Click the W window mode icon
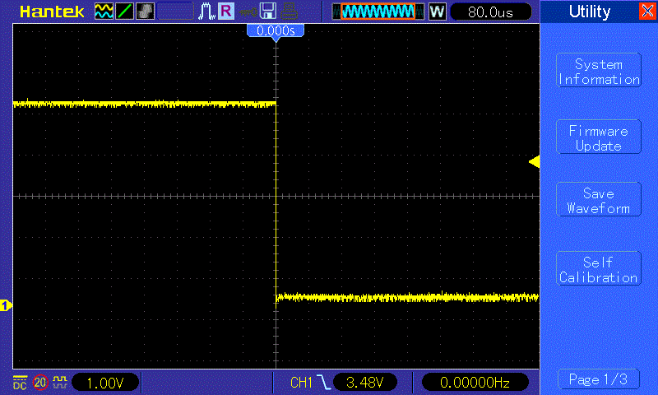Screen dimensions: 658x395 437,12
